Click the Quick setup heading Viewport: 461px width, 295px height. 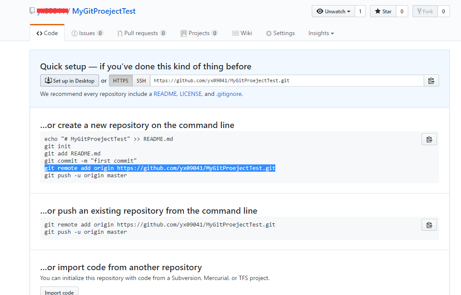(146, 66)
